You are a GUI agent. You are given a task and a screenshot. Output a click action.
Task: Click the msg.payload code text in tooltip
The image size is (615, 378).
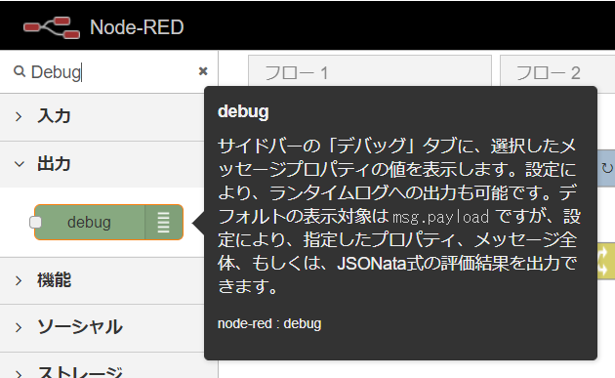[441, 217]
